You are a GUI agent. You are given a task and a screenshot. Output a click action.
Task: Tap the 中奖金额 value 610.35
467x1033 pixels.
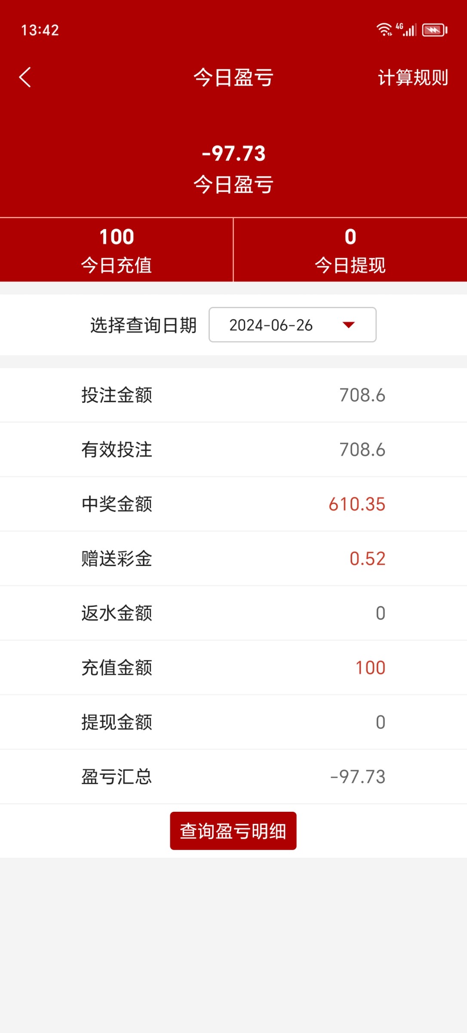coord(356,504)
